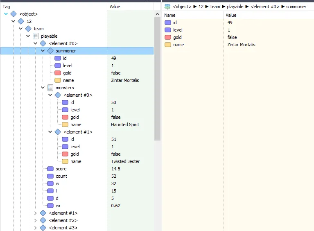
Task: Select value Haunted Spirit
Action: [x=125, y=125]
